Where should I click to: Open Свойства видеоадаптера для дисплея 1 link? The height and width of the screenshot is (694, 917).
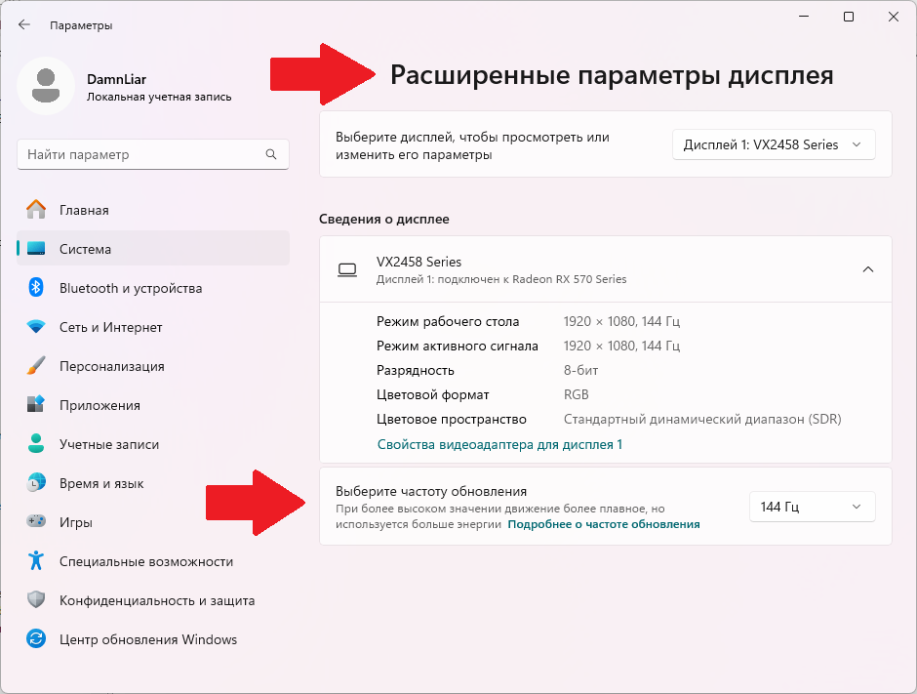(x=499, y=444)
